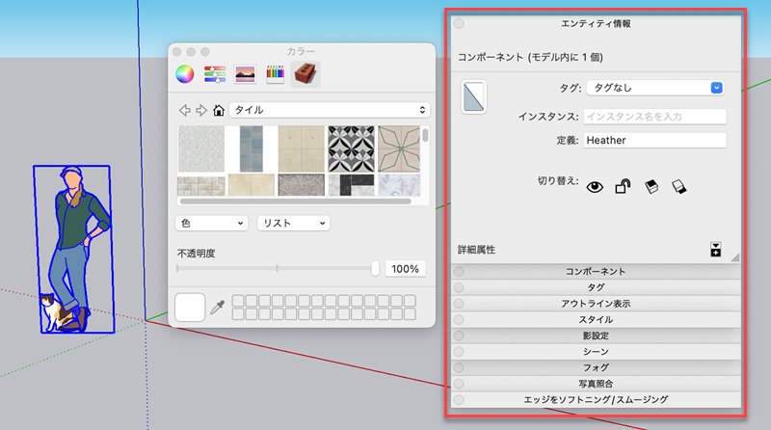Go to the home material list
771x430 pixels.
coord(219,110)
